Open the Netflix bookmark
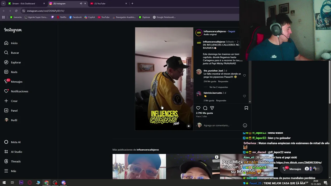 [x=61, y=17]
